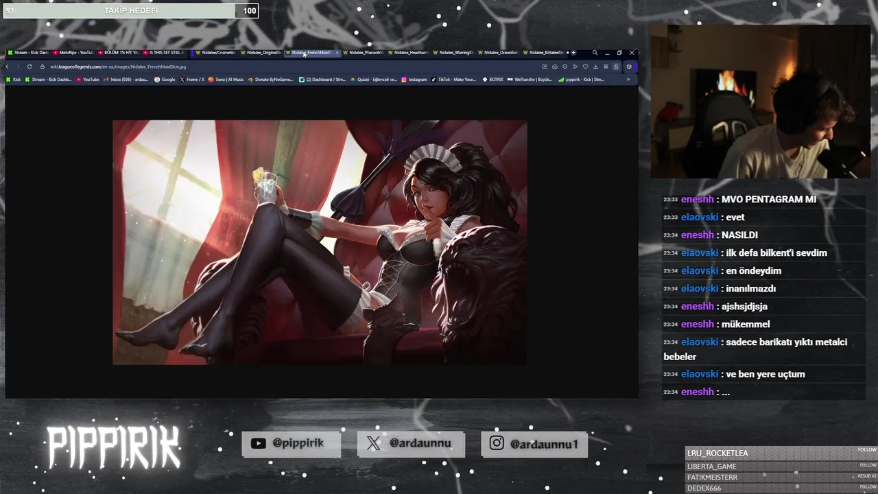Open the Instagram bookmark
Viewport: 878px width, 494px height.
(x=414, y=80)
